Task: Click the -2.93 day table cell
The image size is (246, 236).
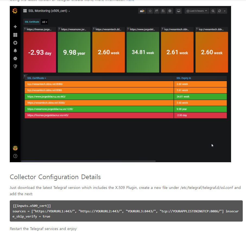Action: tap(200, 115)
